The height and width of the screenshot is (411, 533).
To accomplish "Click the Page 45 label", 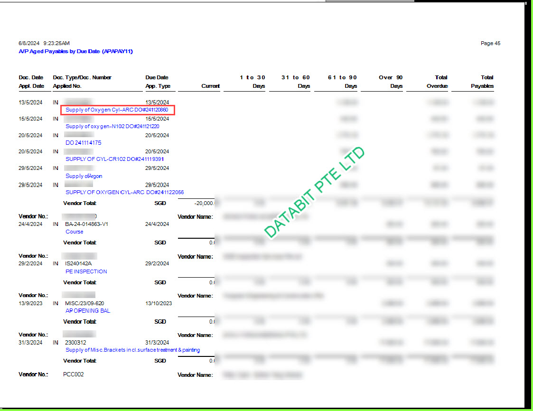I will tap(490, 43).
